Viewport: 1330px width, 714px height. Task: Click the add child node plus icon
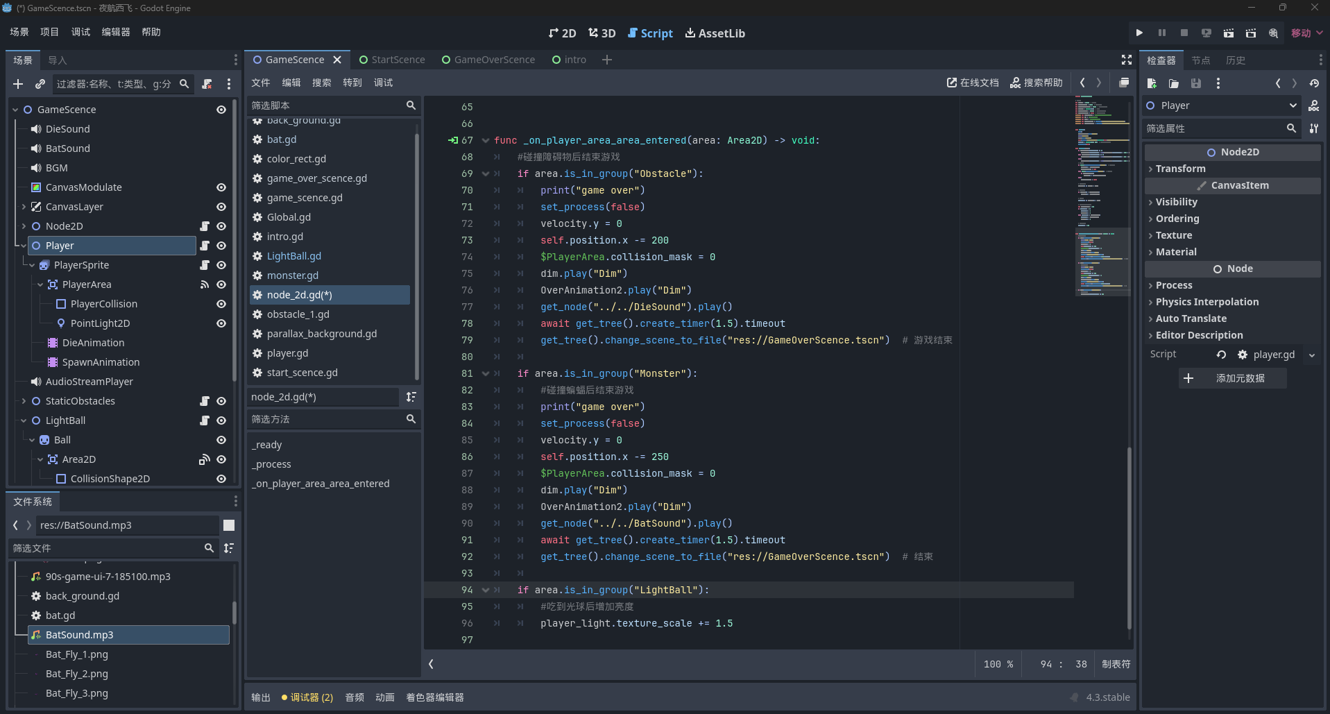tap(18, 84)
